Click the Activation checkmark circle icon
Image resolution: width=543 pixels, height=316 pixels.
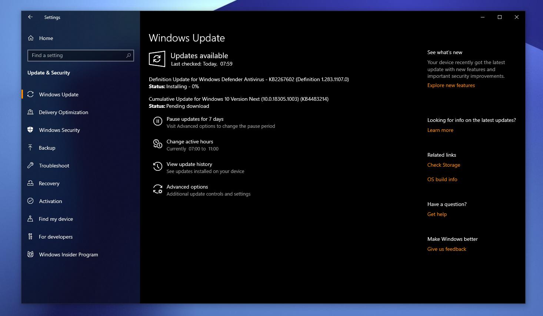click(x=30, y=201)
